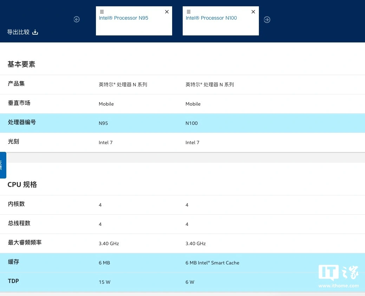Select the 处理器编号 row label
This screenshot has width=365, height=296.
[22, 122]
